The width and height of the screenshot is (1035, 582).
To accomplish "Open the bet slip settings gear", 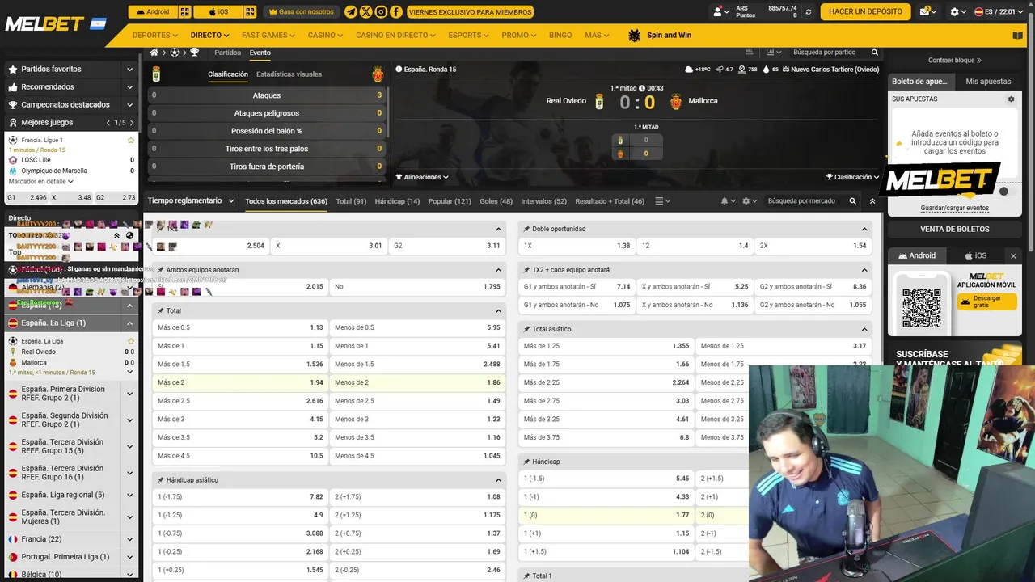I will [x=1011, y=99].
